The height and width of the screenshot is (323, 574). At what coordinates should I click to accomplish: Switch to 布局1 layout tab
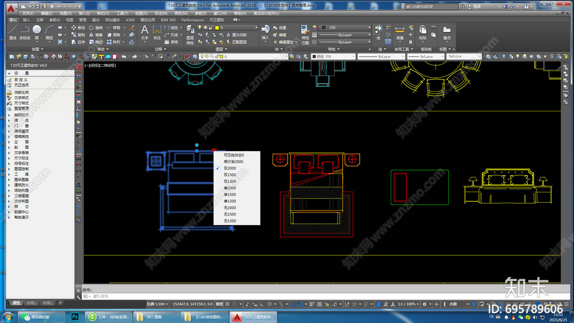click(x=31, y=303)
